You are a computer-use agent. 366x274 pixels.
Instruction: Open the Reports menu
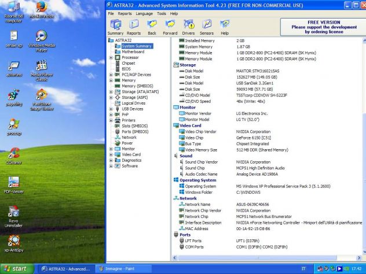[125, 14]
